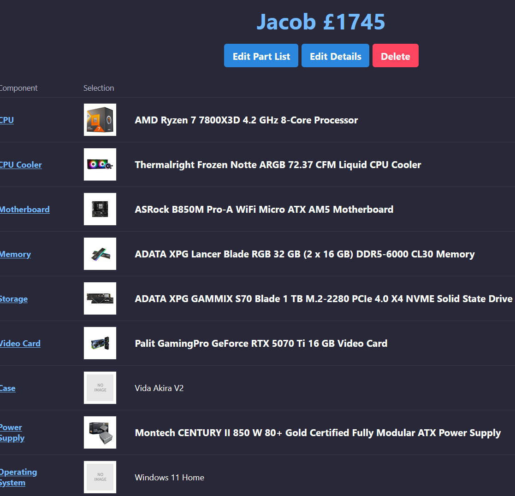The image size is (515, 496).
Task: Click the ASRock B850M motherboard thumbnail
Action: (100, 209)
